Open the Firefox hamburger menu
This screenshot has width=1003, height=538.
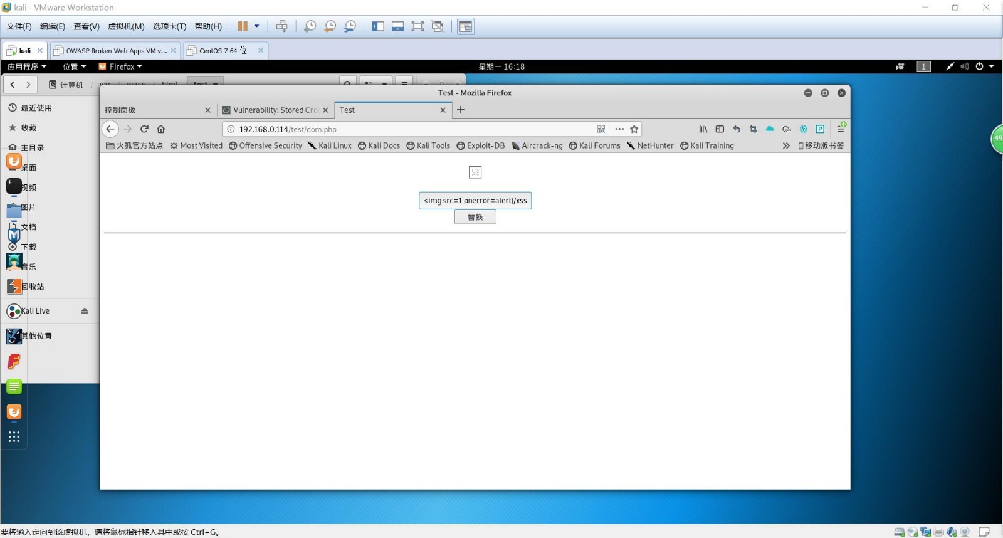pos(841,129)
